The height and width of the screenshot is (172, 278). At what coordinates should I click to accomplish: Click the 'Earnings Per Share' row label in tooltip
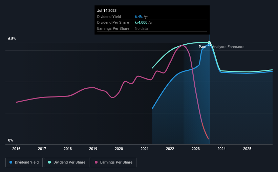(113, 28)
